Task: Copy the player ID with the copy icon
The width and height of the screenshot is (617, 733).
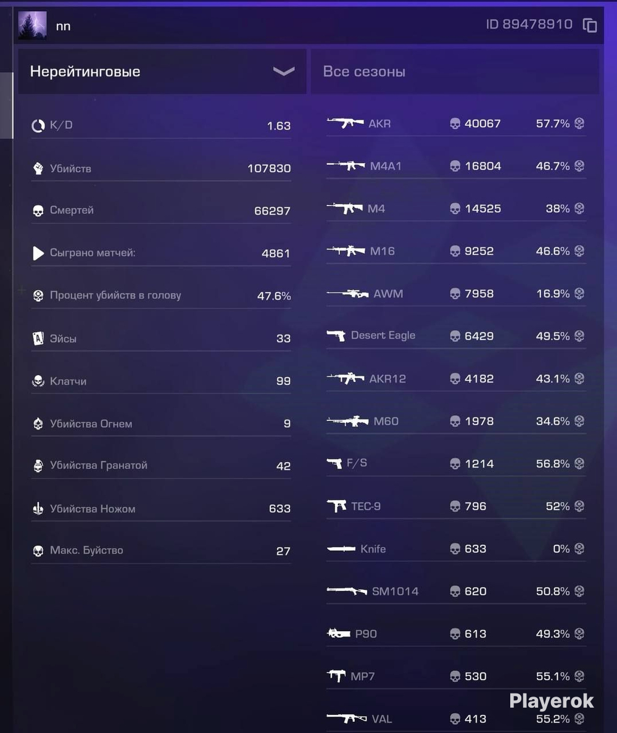Action: point(590,25)
